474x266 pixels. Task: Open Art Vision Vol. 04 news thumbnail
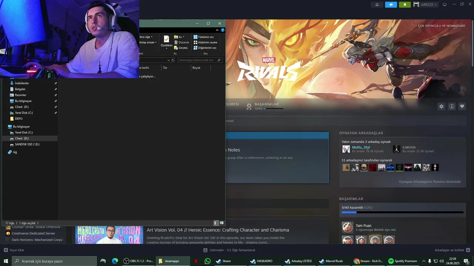pos(109,235)
